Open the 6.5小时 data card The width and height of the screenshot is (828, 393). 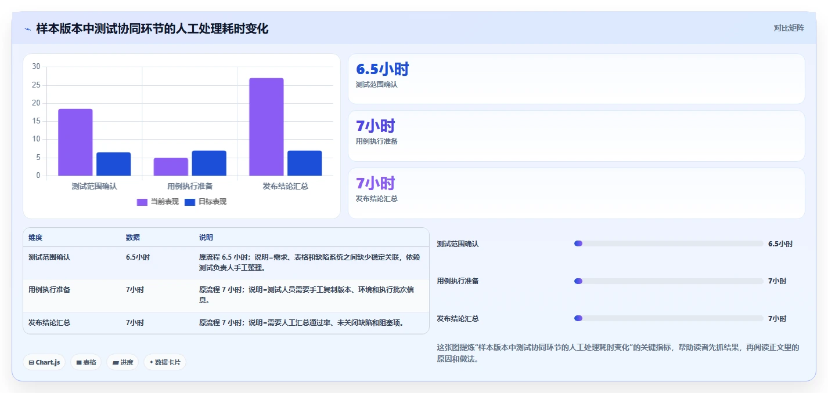[577, 79]
